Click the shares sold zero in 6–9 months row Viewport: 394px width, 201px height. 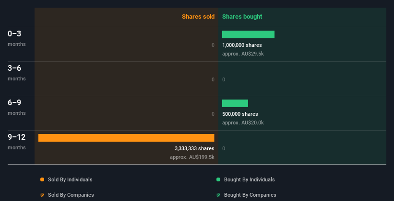click(x=213, y=114)
